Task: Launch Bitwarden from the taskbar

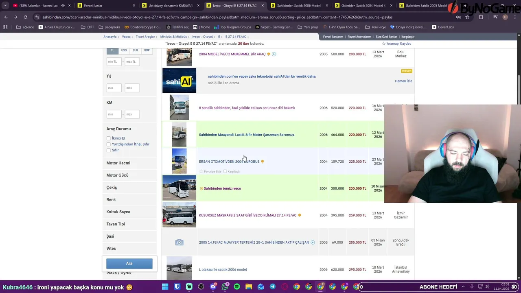Action: coord(177,287)
